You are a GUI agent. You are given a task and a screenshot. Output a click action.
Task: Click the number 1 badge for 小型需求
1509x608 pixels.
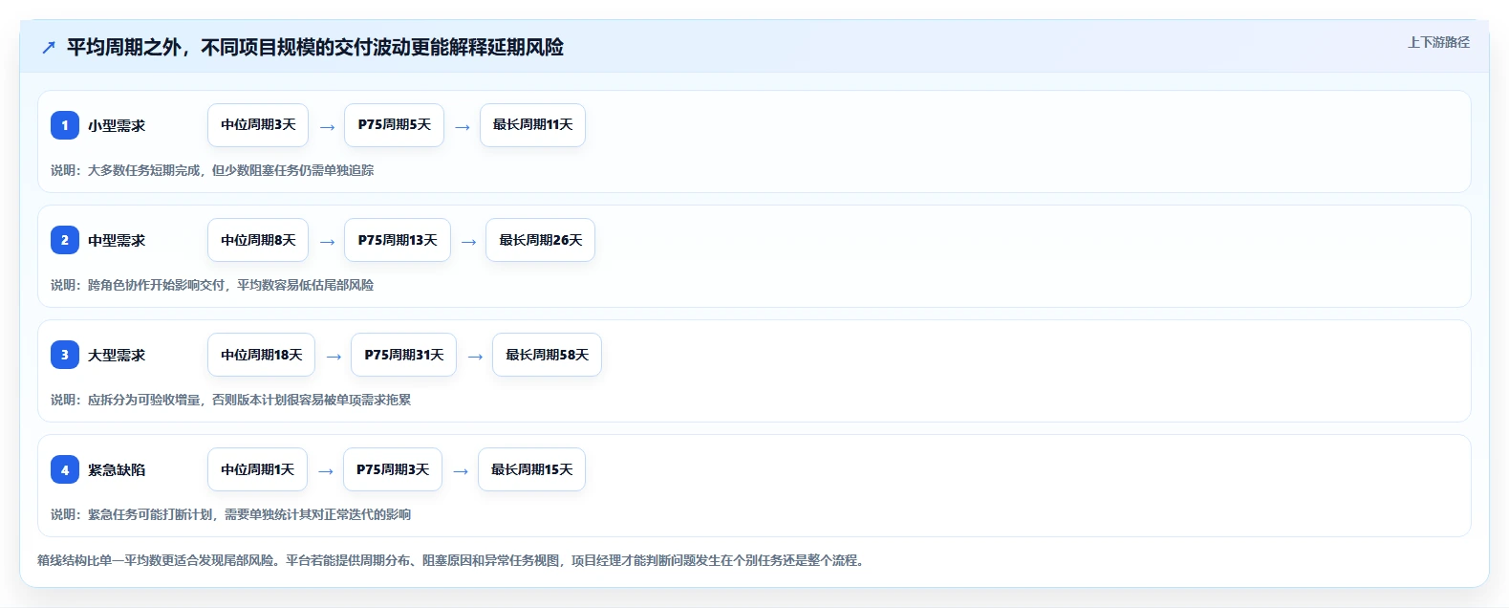(65, 125)
